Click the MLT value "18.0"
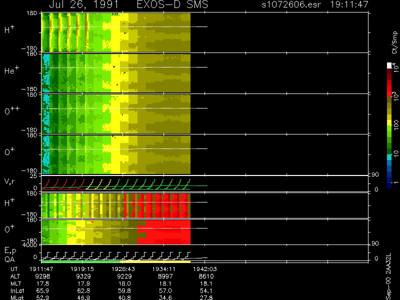Viewport: 400px width, 300px height. click(x=124, y=283)
